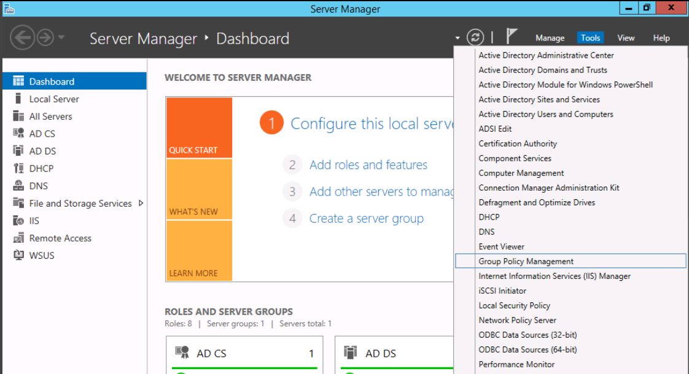Select the DNS icon in sidebar
This screenshot has height=374, width=689.
(18, 186)
